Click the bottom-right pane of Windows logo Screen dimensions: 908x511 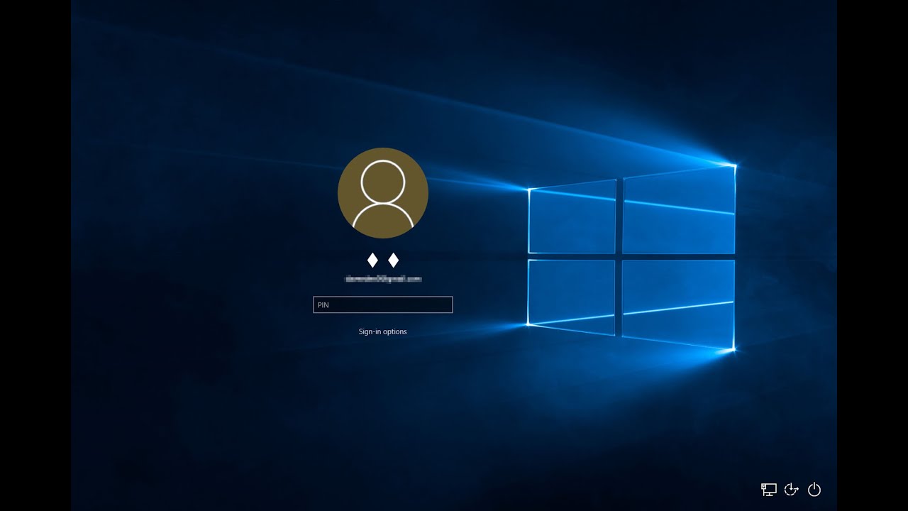click(679, 302)
